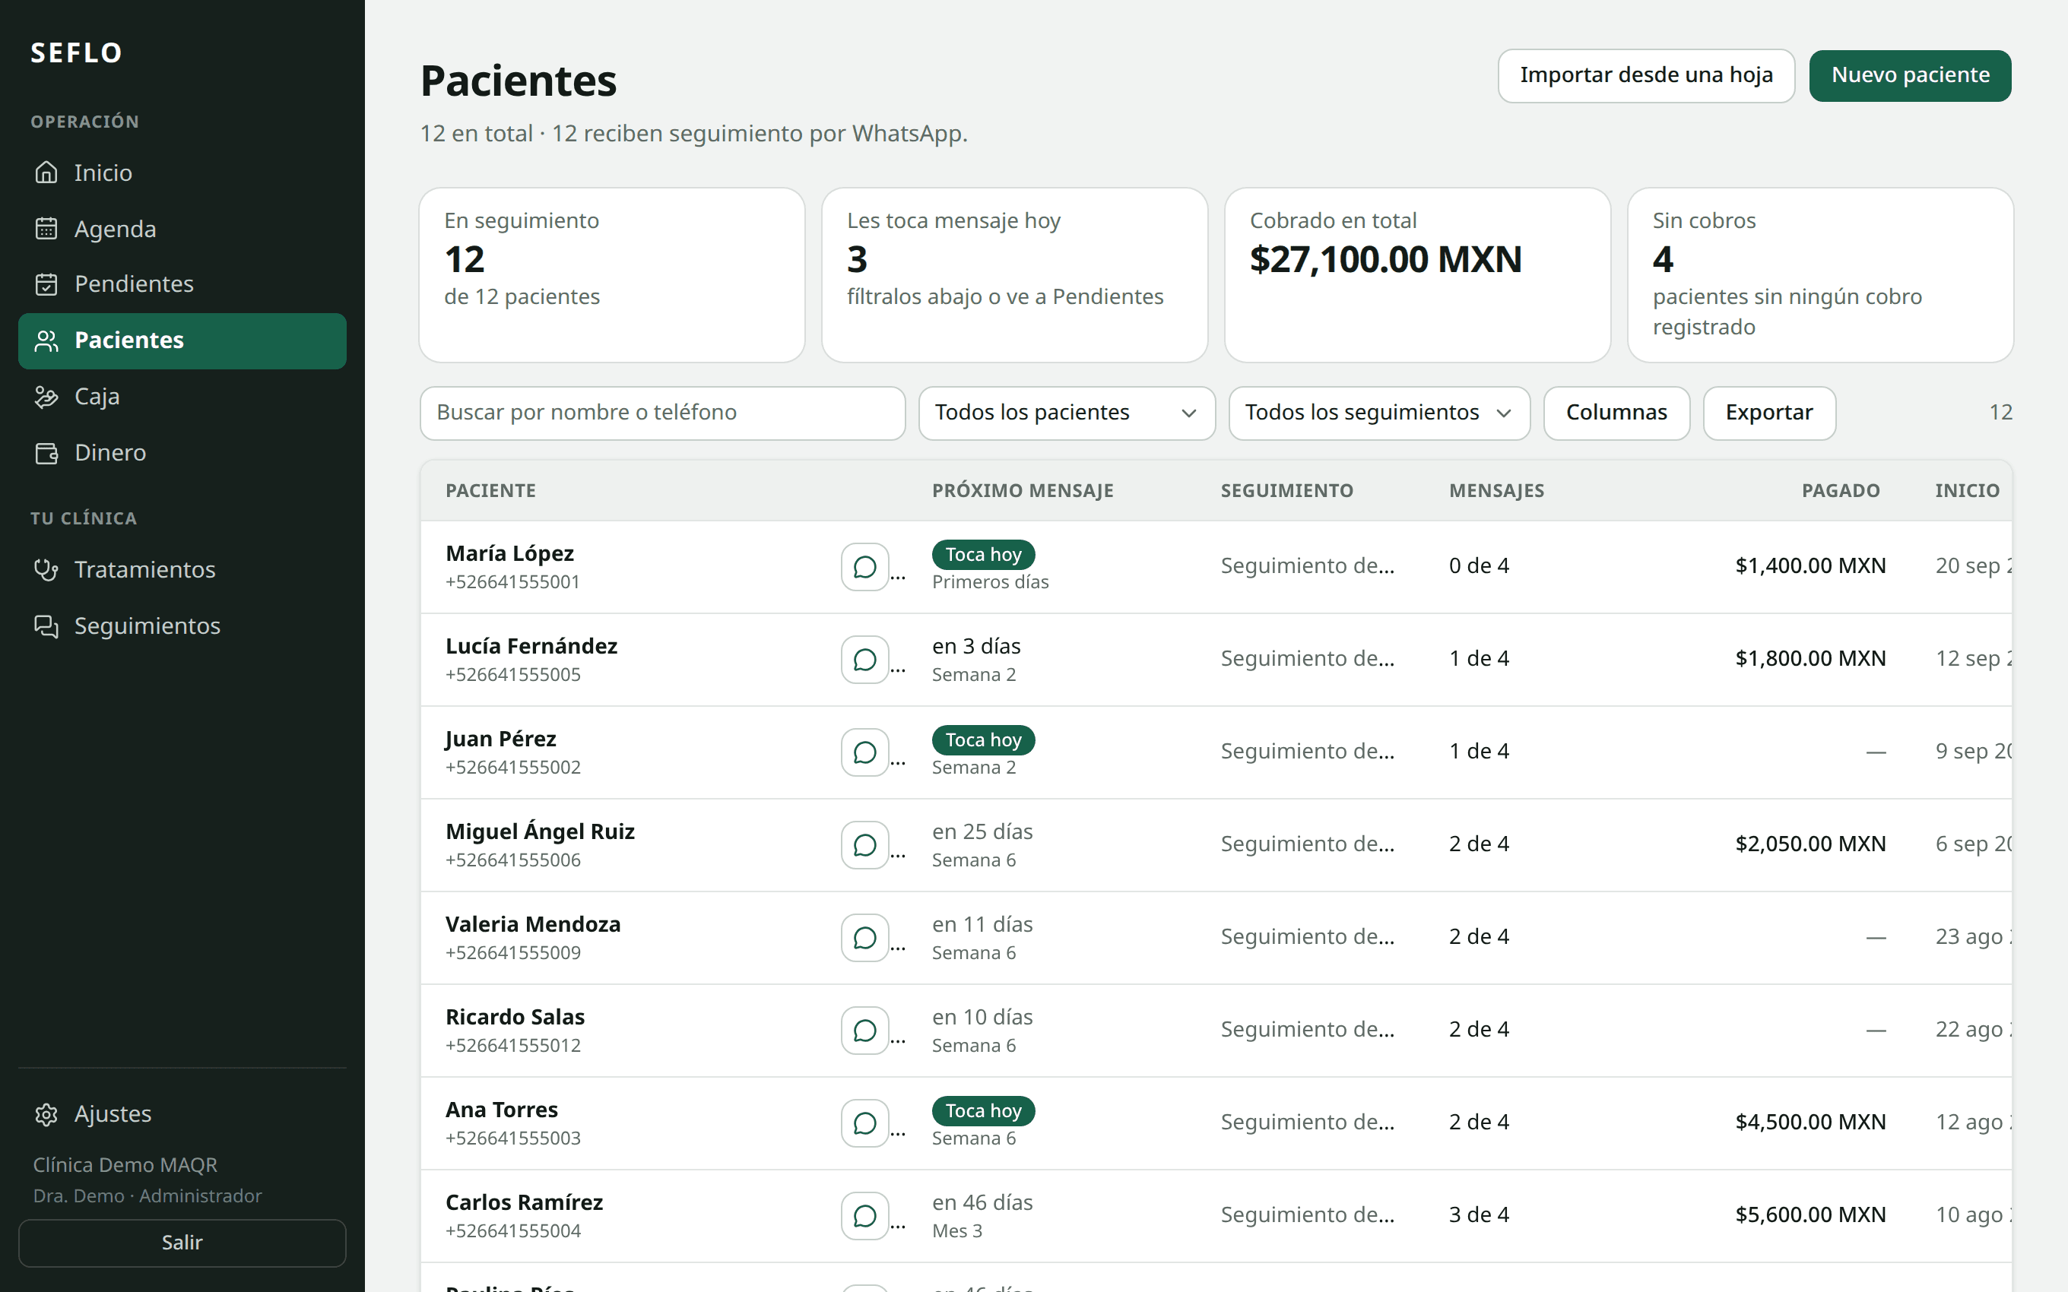Click the Sin cobros summary card
2068x1292 pixels.
coord(1820,275)
